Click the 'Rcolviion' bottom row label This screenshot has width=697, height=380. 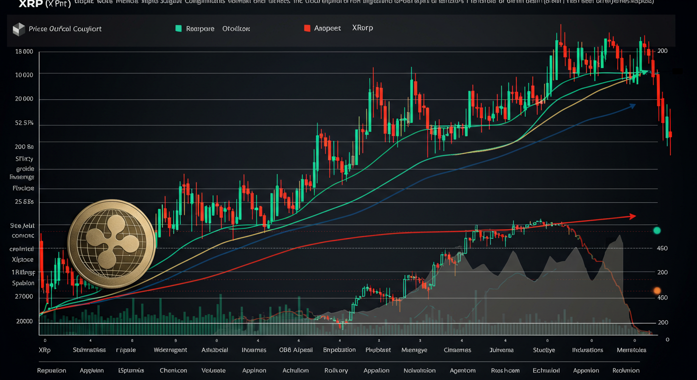click(x=626, y=370)
